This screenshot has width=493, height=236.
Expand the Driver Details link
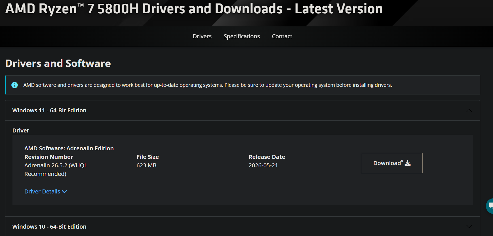pos(46,191)
